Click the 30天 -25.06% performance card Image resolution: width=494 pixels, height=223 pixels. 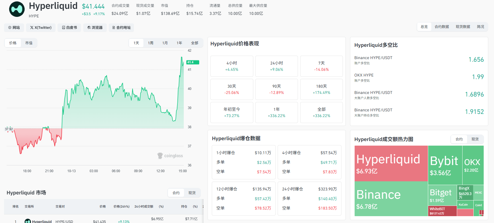[x=232, y=89]
